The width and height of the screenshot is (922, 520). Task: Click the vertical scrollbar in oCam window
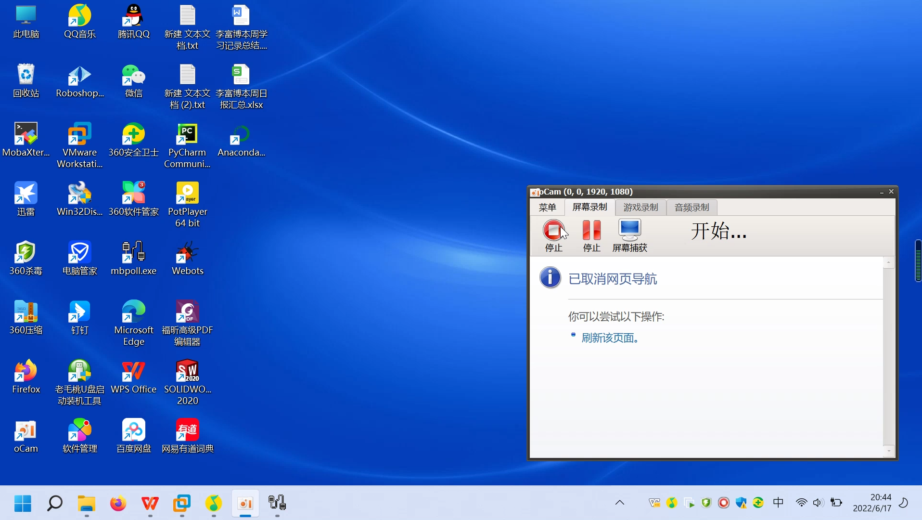pos(889,356)
